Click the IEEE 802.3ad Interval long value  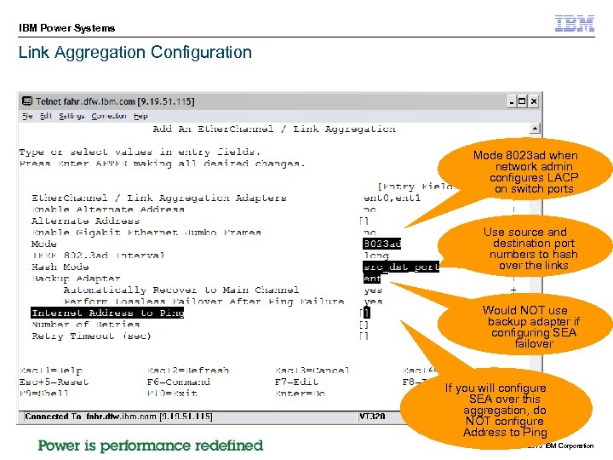[x=376, y=256]
